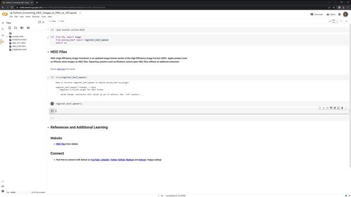Image resolution: width=351 pixels, height=197 pixels.
Task: Open cell editor settings
Action: tap(335, 108)
